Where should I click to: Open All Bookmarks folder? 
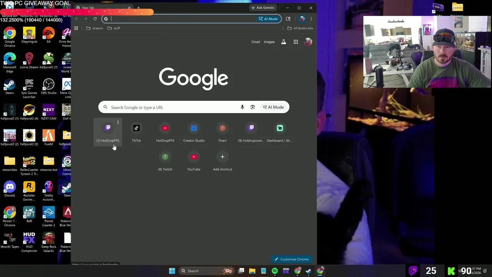[300, 28]
